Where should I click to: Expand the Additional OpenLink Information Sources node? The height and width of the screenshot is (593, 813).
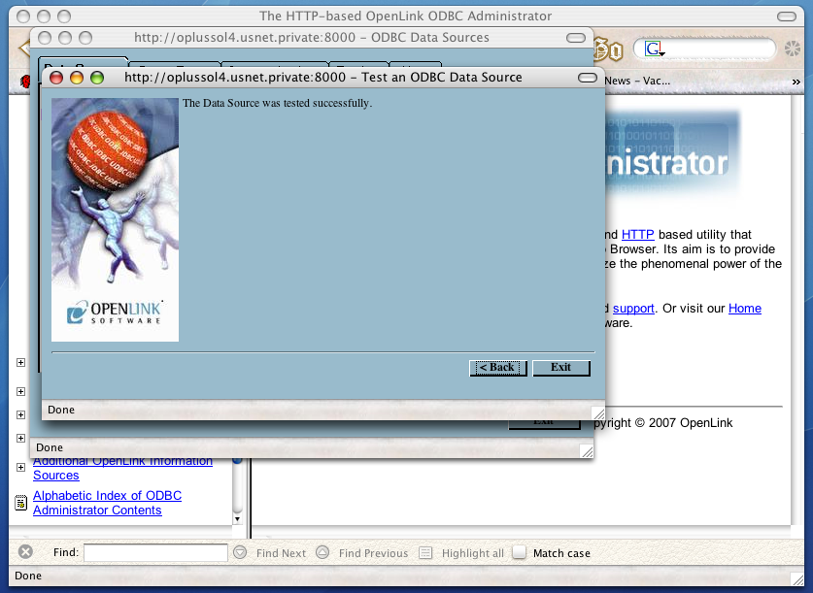20,468
